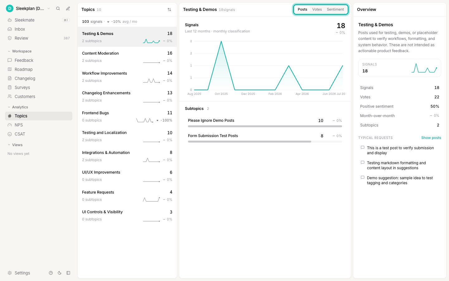This screenshot has width=449, height=281.
Task: Click the 103 signals summary text
Action: tap(92, 22)
